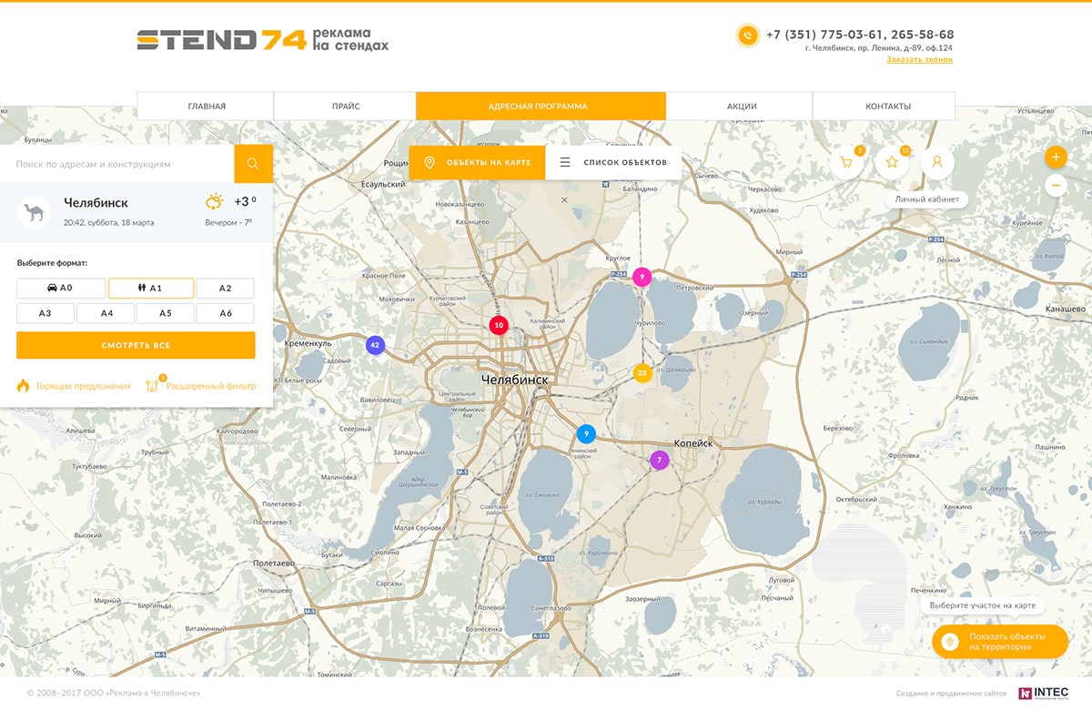Click the Заказать звонок link
Screen dimensions: 1092x711
(918, 57)
